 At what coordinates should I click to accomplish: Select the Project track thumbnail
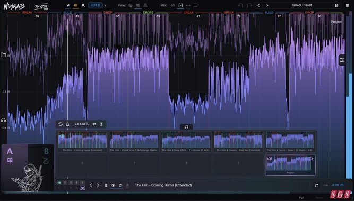pyautogui.click(x=290, y=165)
